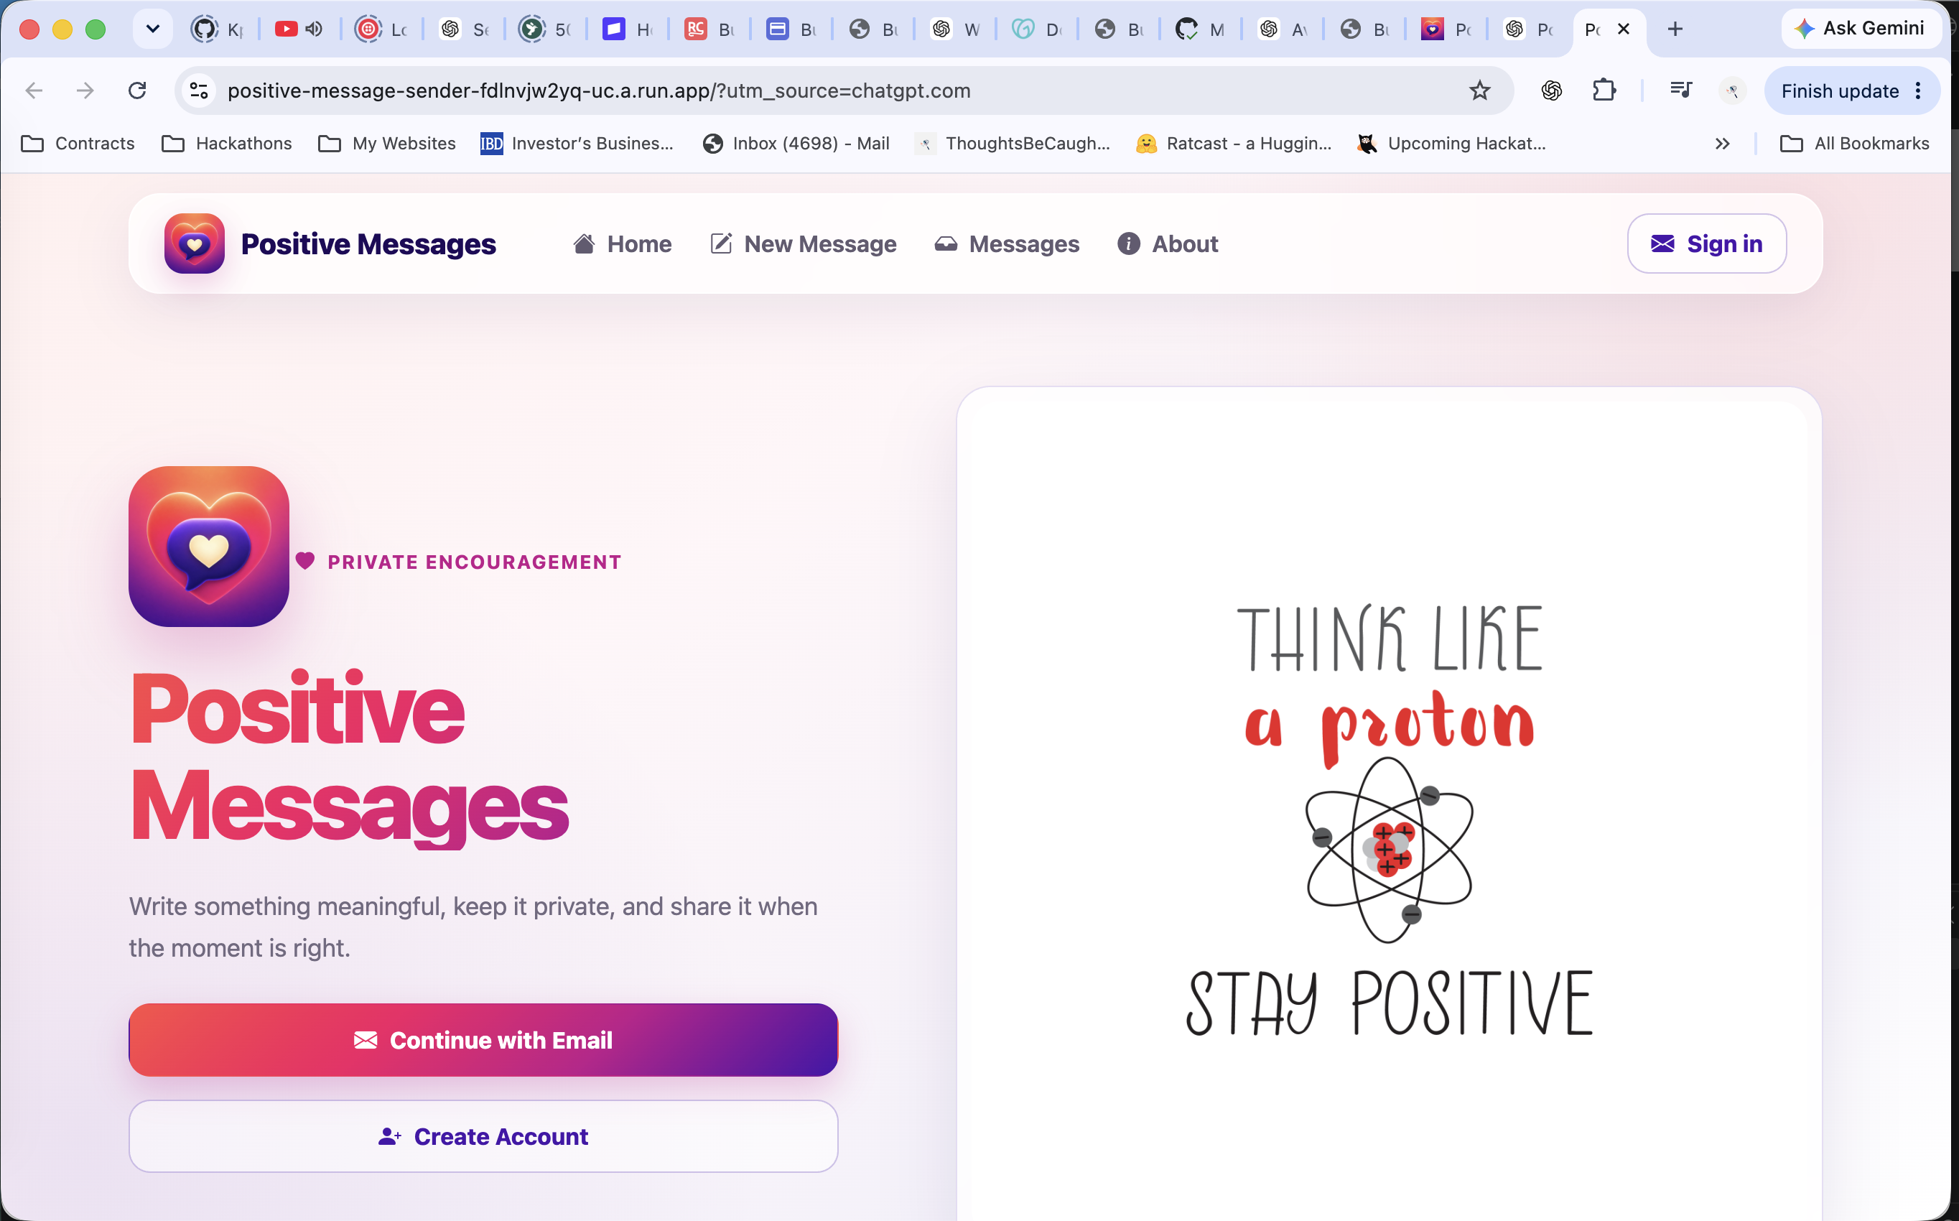Click the About info circle icon

point(1128,243)
